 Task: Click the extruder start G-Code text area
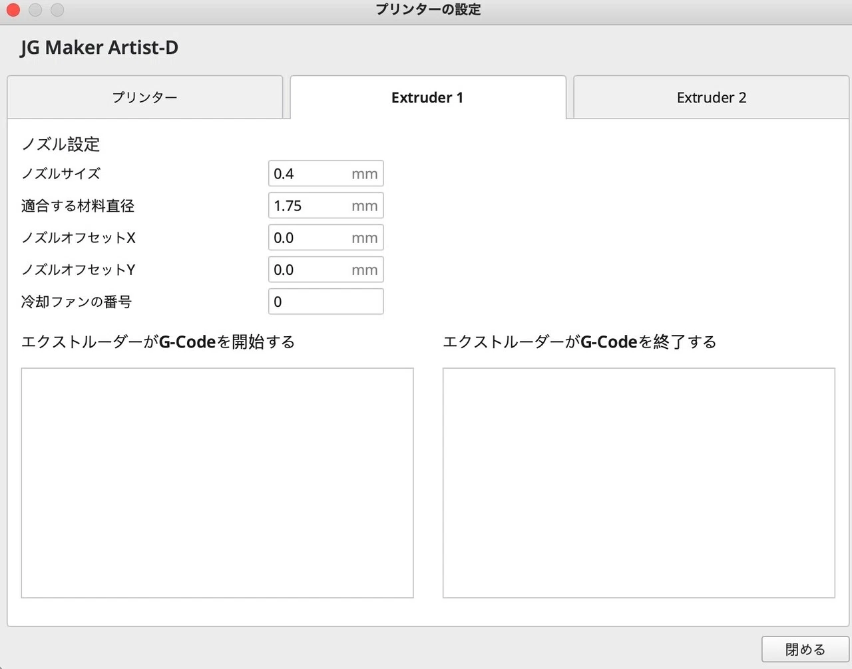tap(218, 483)
